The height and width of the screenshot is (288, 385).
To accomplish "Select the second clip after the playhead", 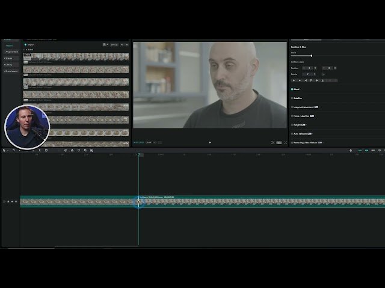I will coord(262,202).
